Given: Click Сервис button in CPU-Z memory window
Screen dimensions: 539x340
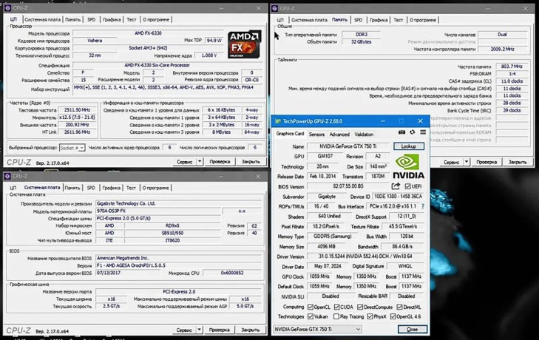Looking at the screenshot, I should (x=451, y=162).
